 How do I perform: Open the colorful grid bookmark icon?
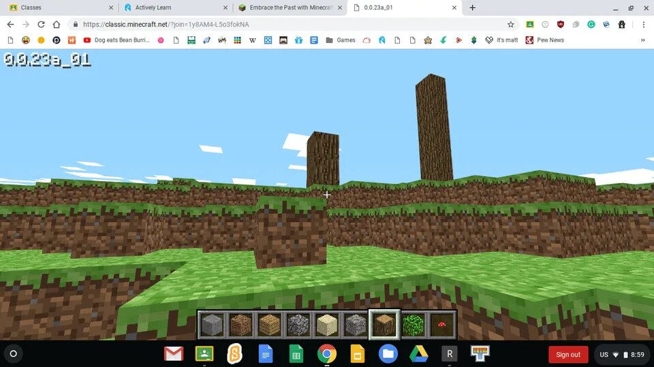point(237,40)
